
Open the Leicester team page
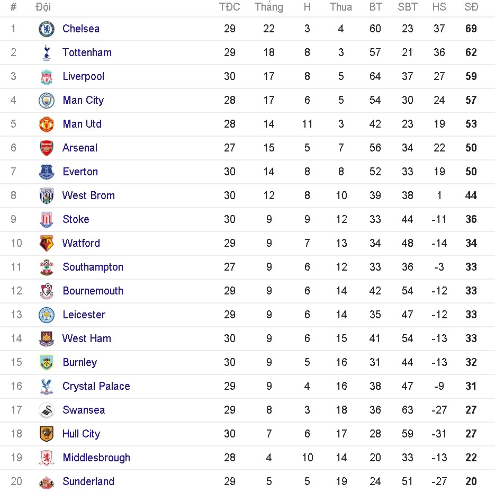pos(84,315)
